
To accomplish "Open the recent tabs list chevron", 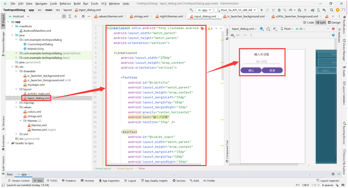I will [x=333, y=16].
